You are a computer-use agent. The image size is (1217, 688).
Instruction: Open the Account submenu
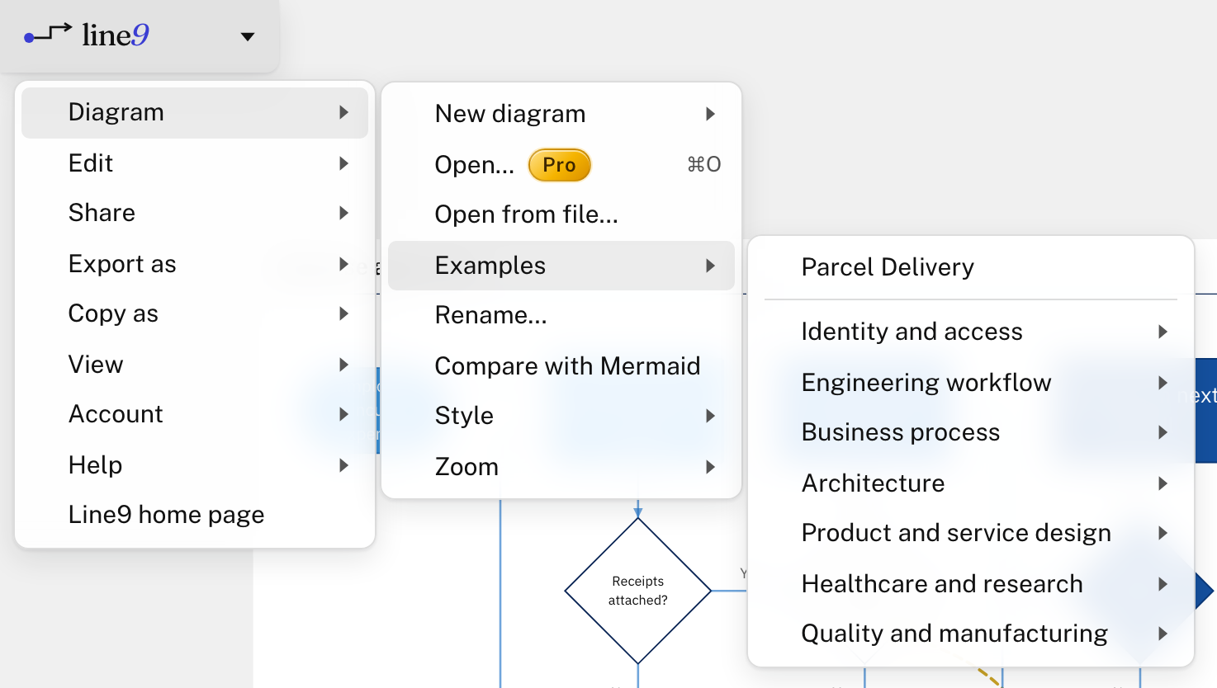pyautogui.click(x=195, y=414)
